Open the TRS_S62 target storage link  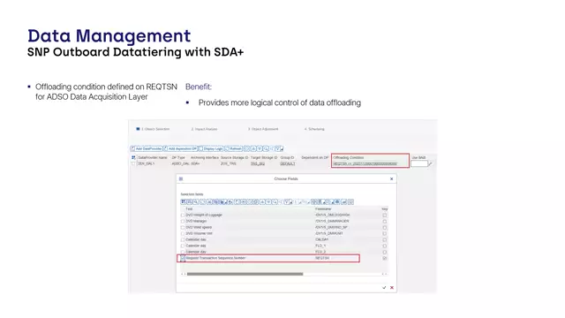point(258,163)
